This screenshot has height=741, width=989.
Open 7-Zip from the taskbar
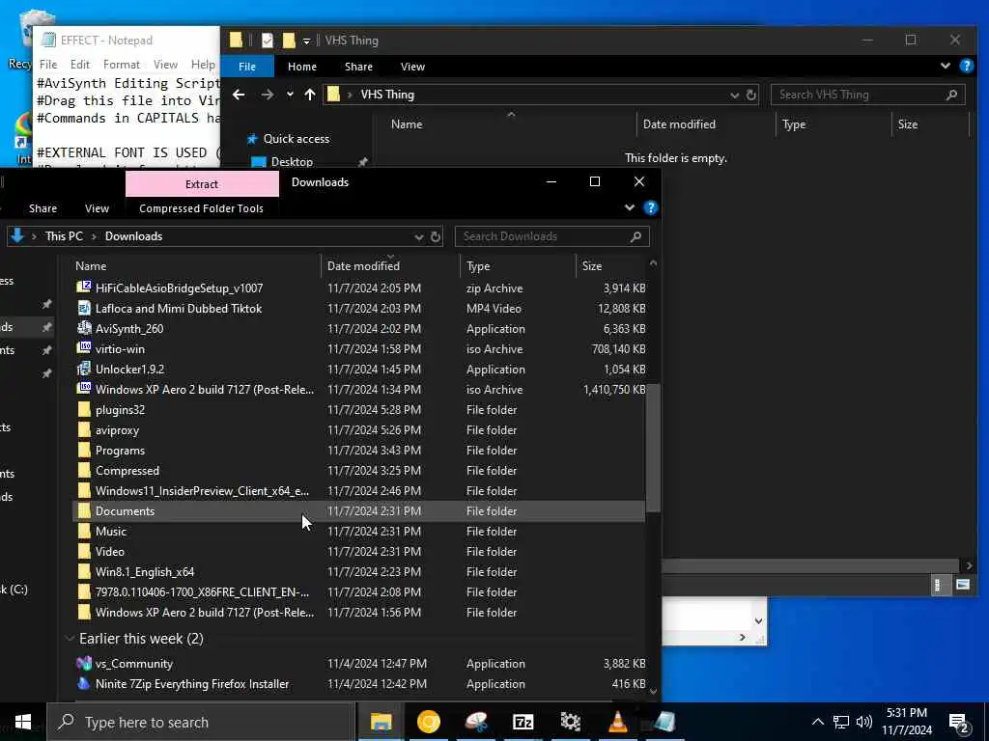click(523, 722)
